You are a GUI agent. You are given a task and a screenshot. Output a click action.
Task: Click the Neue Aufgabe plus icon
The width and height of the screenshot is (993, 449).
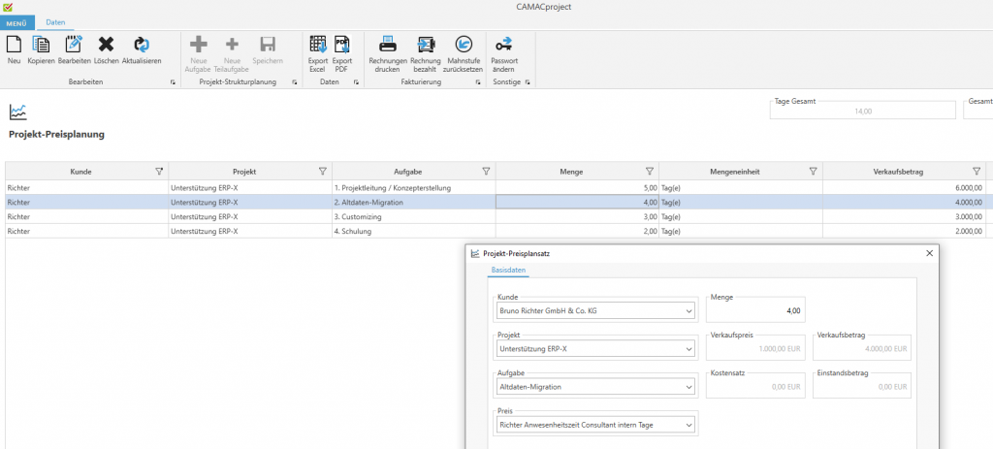[198, 45]
